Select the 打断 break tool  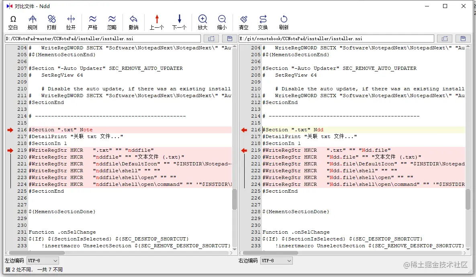click(51, 22)
